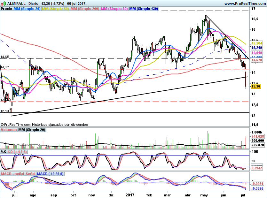Open MM (Simple 20) price indicator label
267x198 pixels.
[x=27, y=9]
